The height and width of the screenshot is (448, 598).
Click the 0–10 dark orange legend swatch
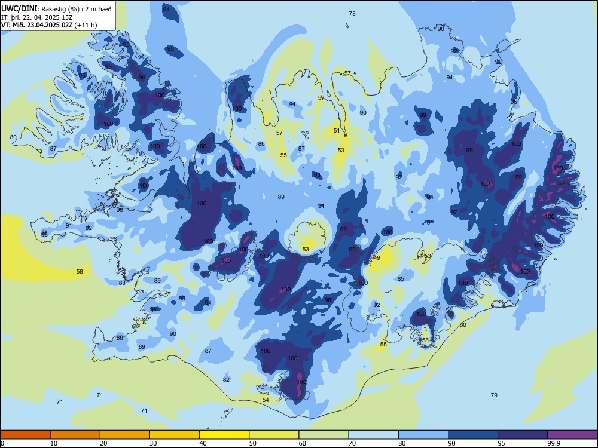click(25, 435)
